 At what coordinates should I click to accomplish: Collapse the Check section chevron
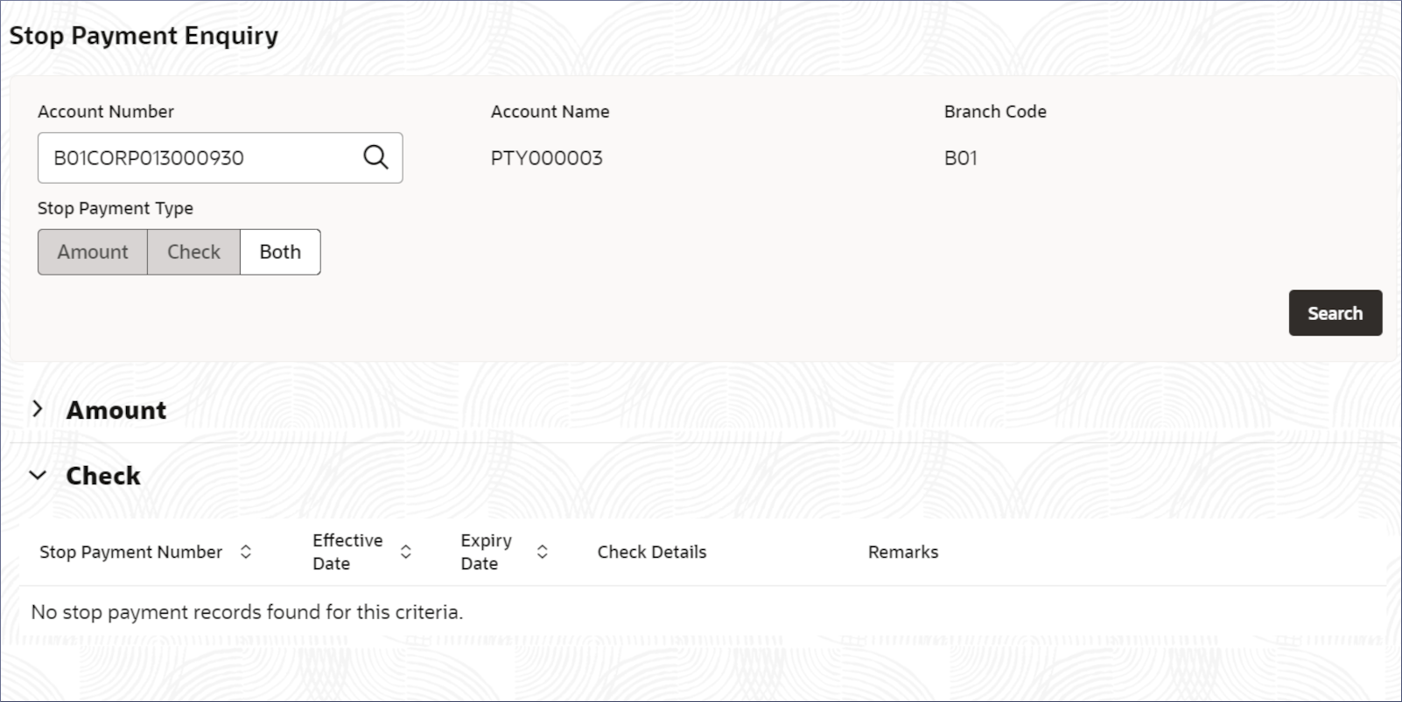(38, 476)
